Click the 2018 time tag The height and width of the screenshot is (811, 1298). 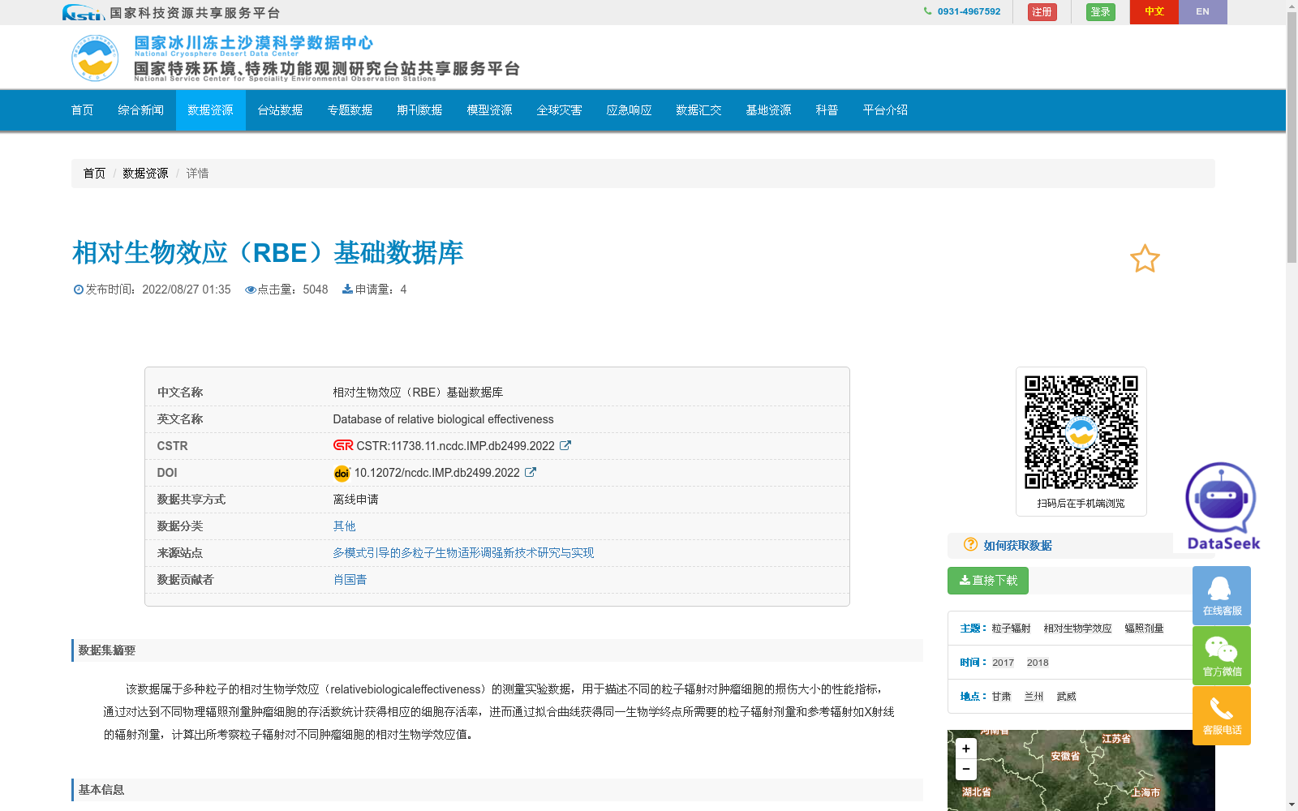[1038, 663]
